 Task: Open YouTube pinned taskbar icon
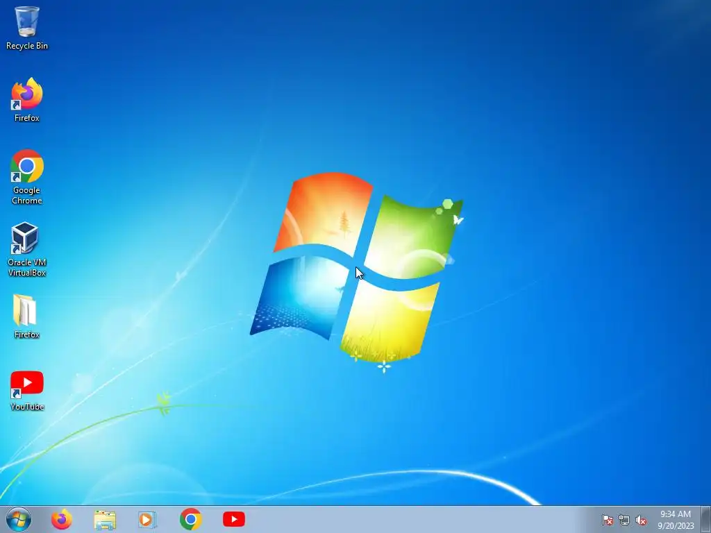tap(234, 519)
